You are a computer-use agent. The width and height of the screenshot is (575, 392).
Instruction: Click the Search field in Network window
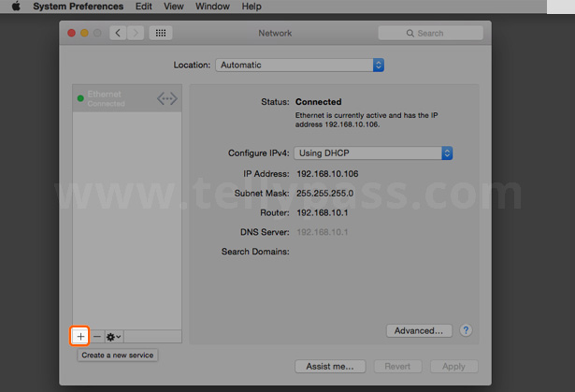[x=430, y=33]
